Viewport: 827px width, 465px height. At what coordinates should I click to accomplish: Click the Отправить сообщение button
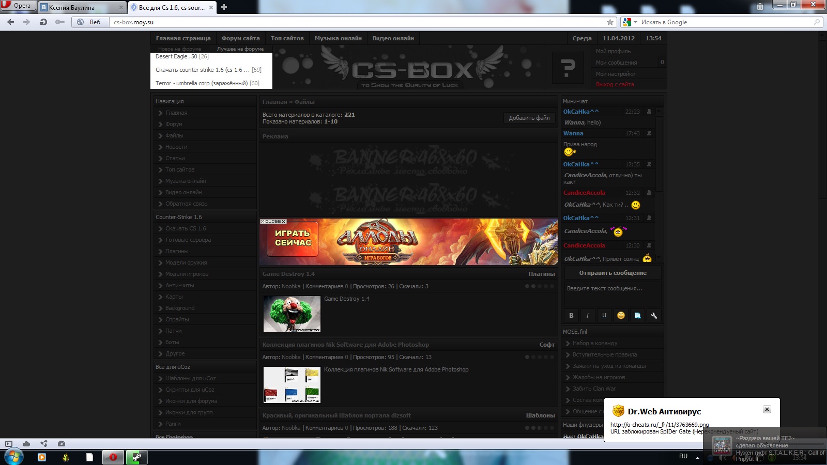[x=612, y=273]
